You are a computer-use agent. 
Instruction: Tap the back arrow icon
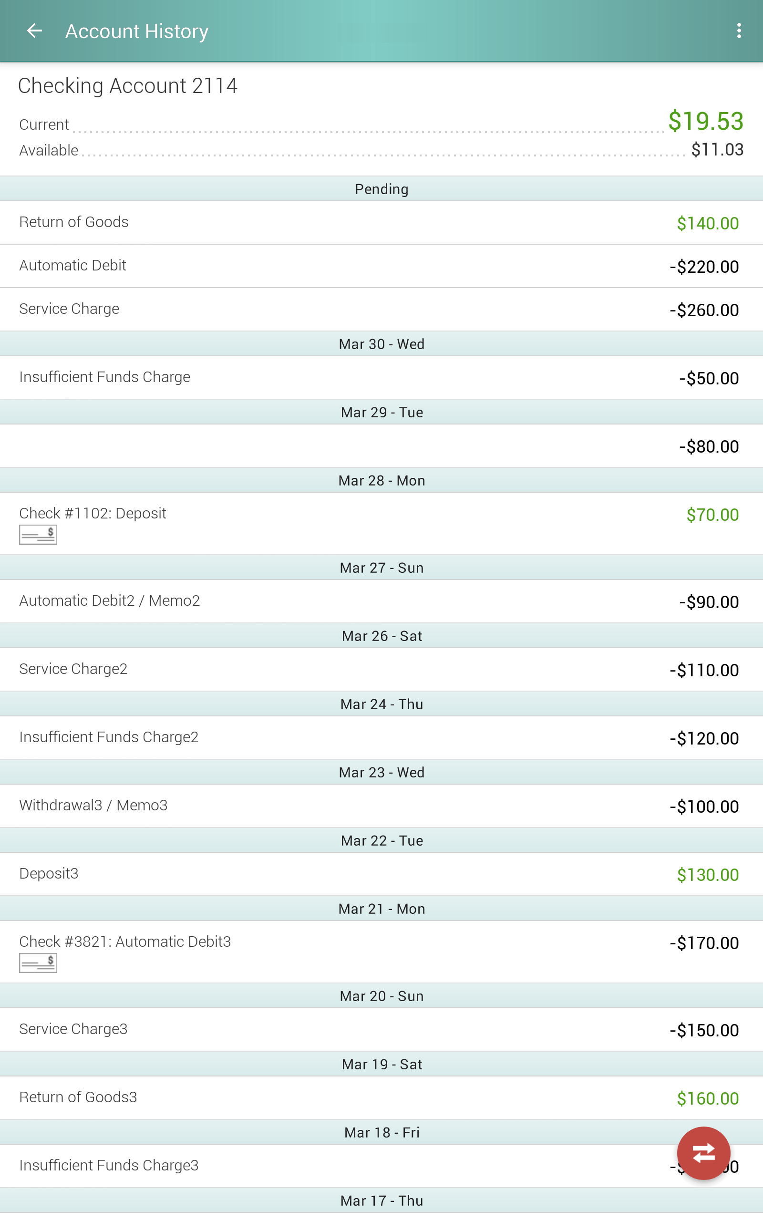tap(34, 31)
